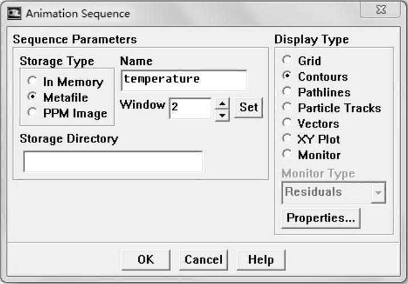Select In Memory storage type

pos(34,82)
